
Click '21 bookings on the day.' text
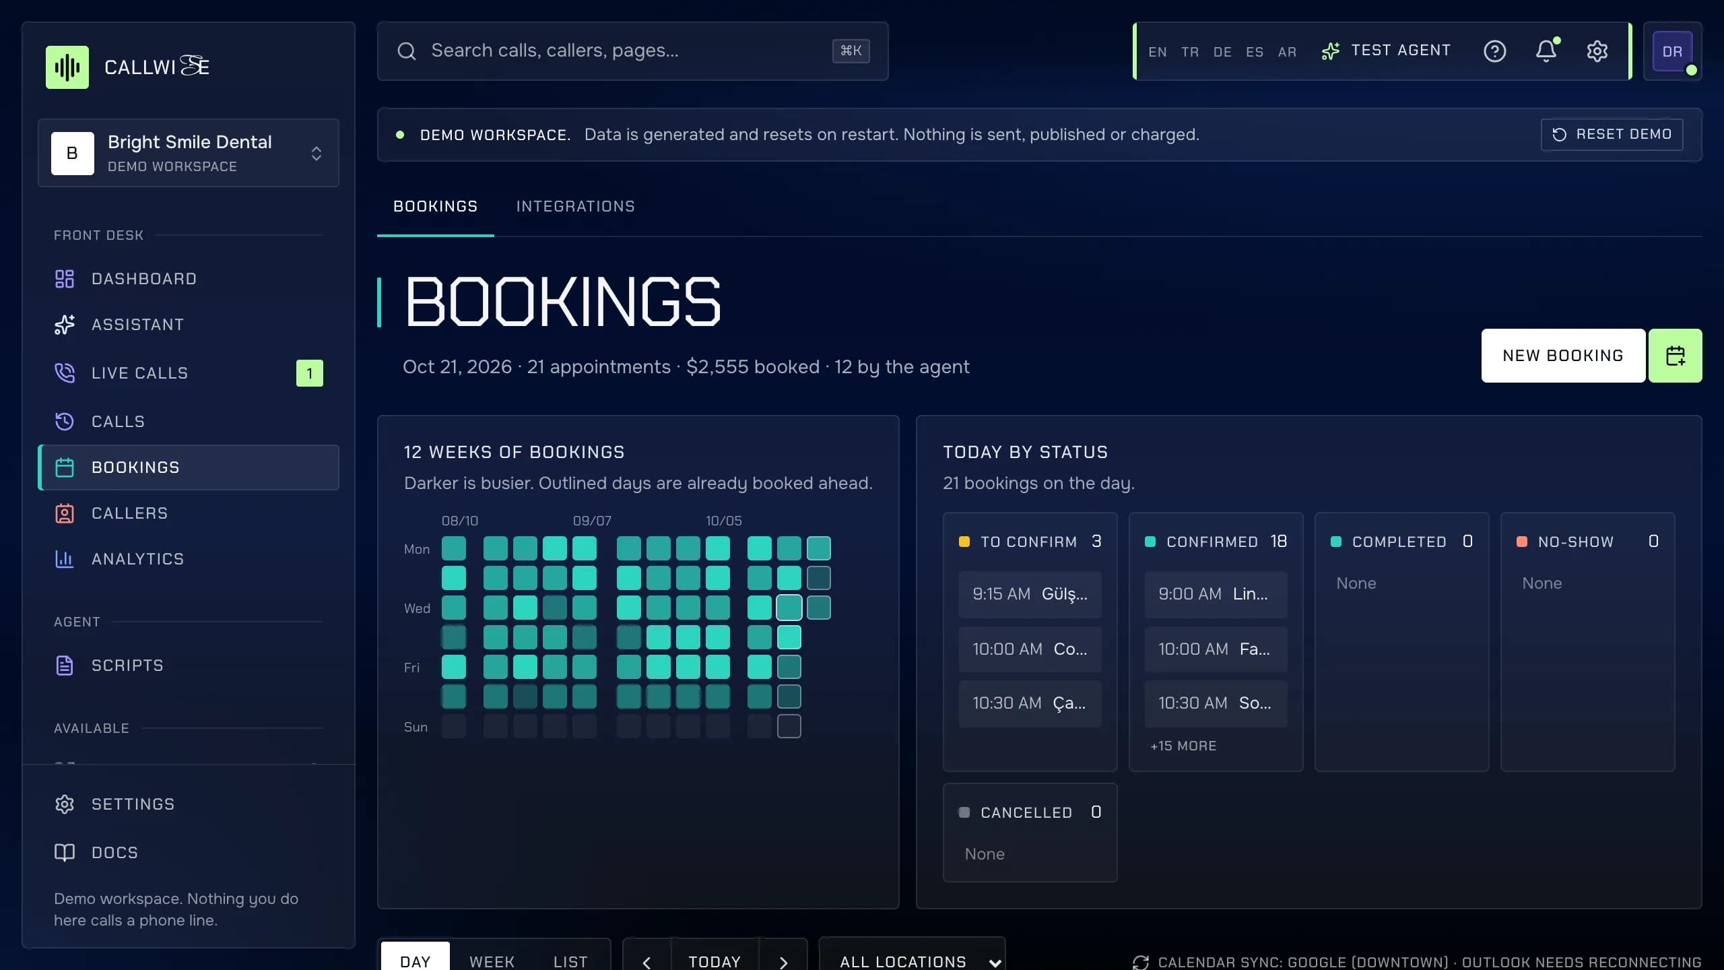coord(1038,484)
